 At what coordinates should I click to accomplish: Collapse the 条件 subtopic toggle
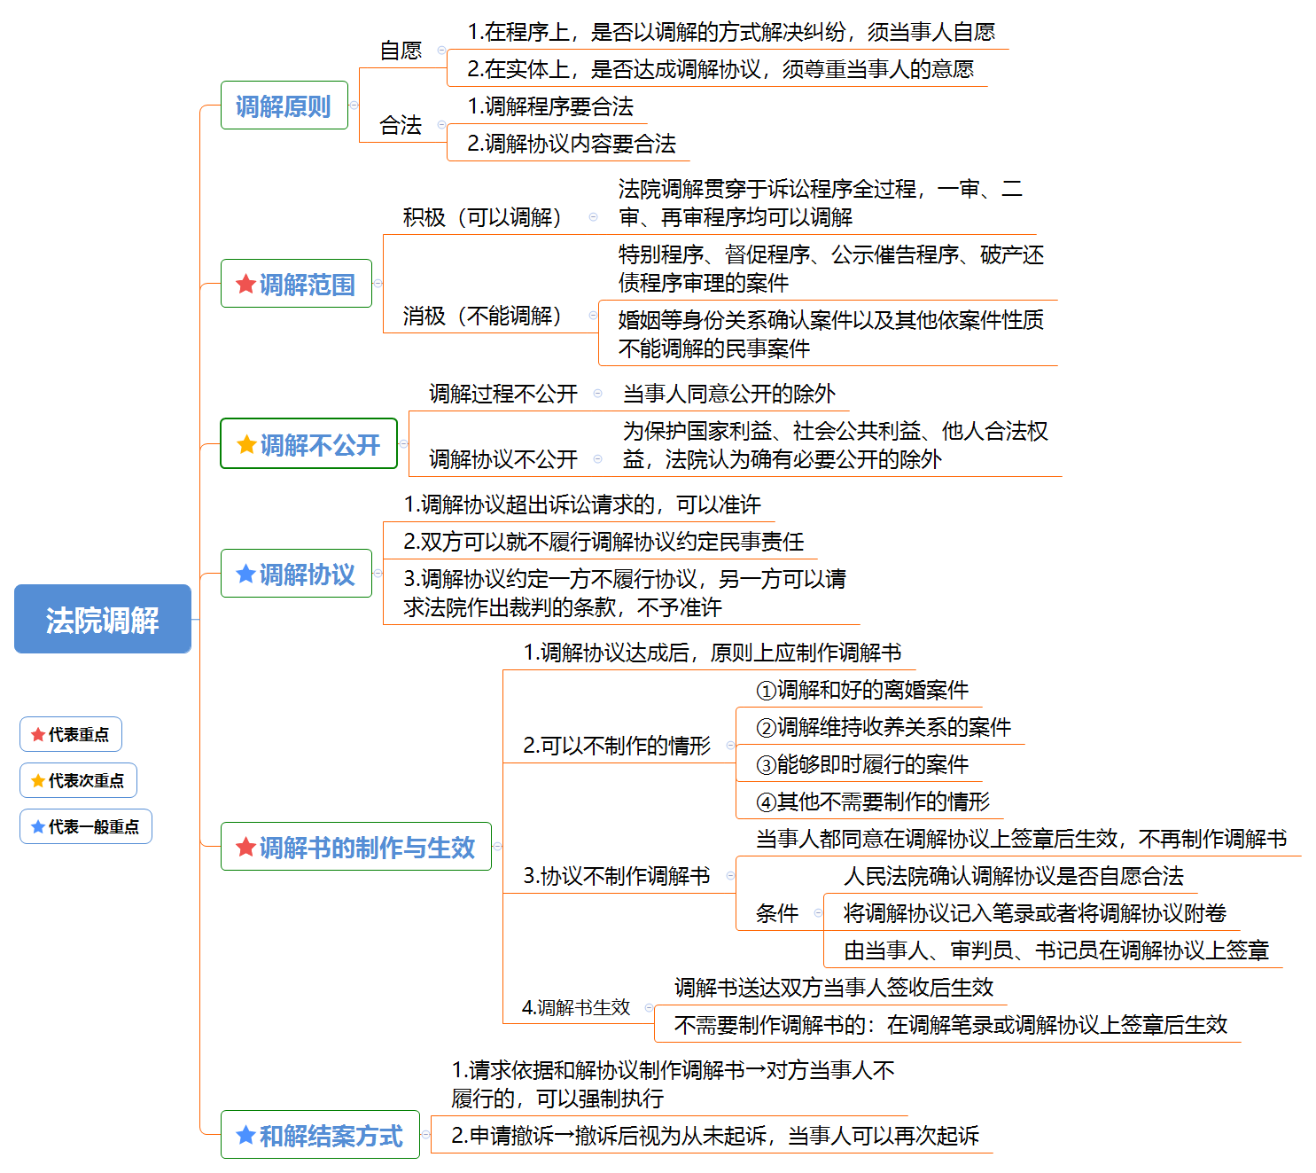[x=817, y=912]
